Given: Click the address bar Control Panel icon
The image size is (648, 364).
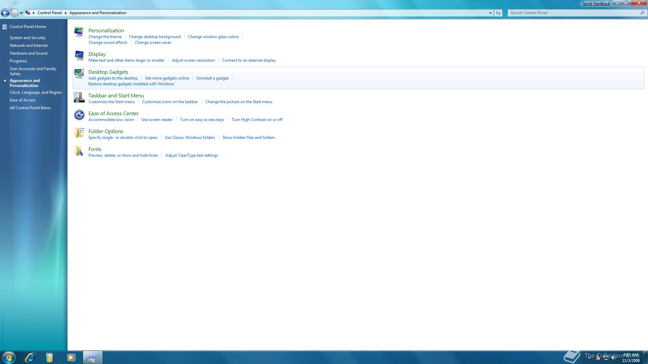Looking at the screenshot, I should coord(28,13).
